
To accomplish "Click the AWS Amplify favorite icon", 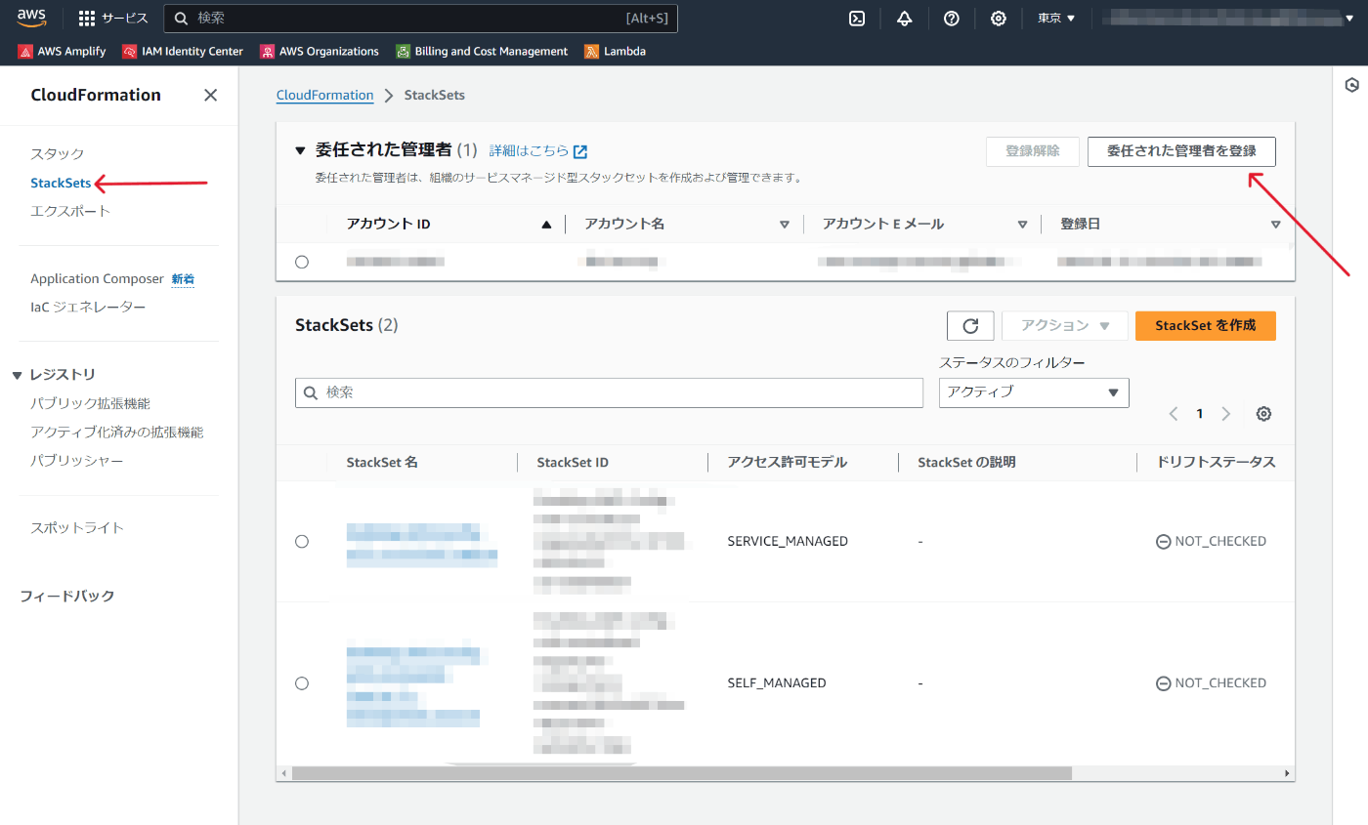I will click(25, 52).
